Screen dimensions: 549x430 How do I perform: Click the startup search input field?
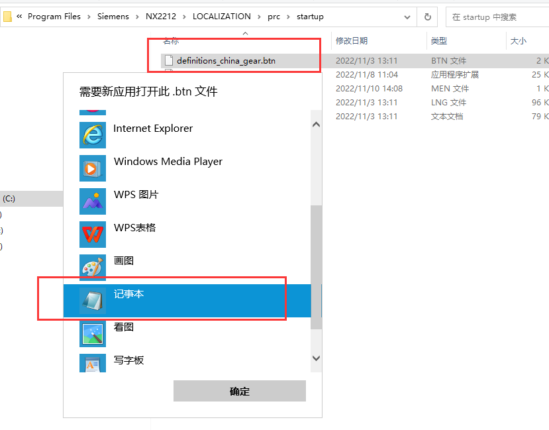tap(497, 17)
